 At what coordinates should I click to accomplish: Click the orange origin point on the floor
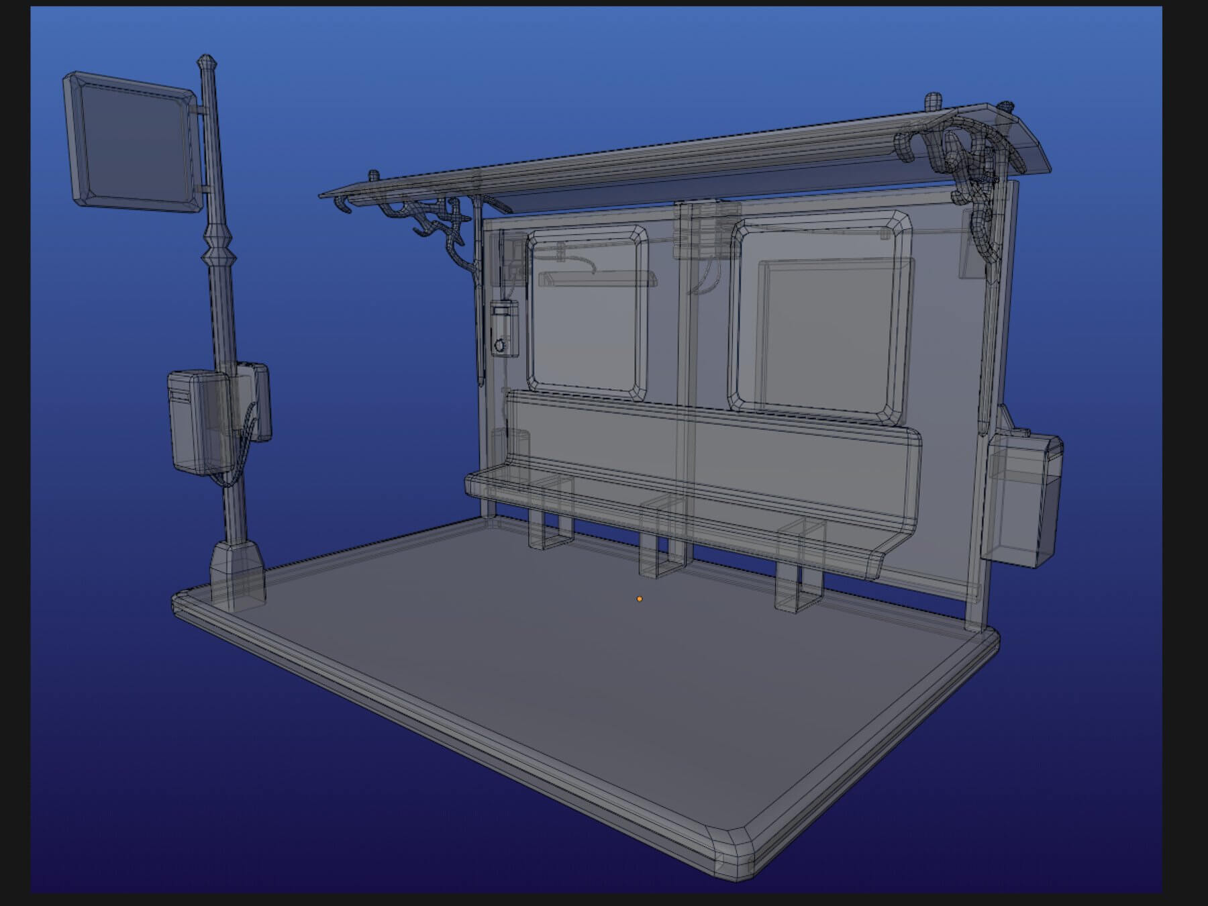click(x=639, y=599)
